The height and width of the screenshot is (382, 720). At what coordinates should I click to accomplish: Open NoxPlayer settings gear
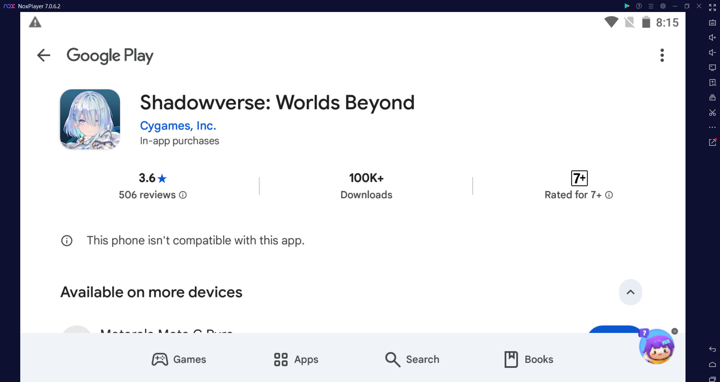pyautogui.click(x=663, y=6)
